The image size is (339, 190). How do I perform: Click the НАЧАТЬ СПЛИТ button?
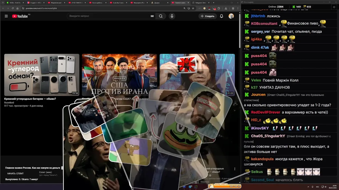click(x=15, y=173)
